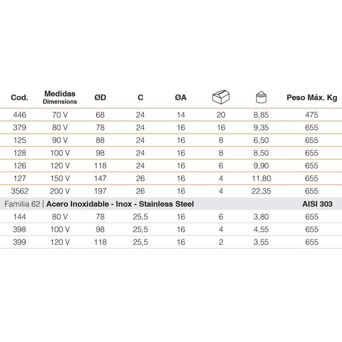Screen dimensions: 342x342
Task: Click the Familia 62 label
Action: click(x=22, y=204)
